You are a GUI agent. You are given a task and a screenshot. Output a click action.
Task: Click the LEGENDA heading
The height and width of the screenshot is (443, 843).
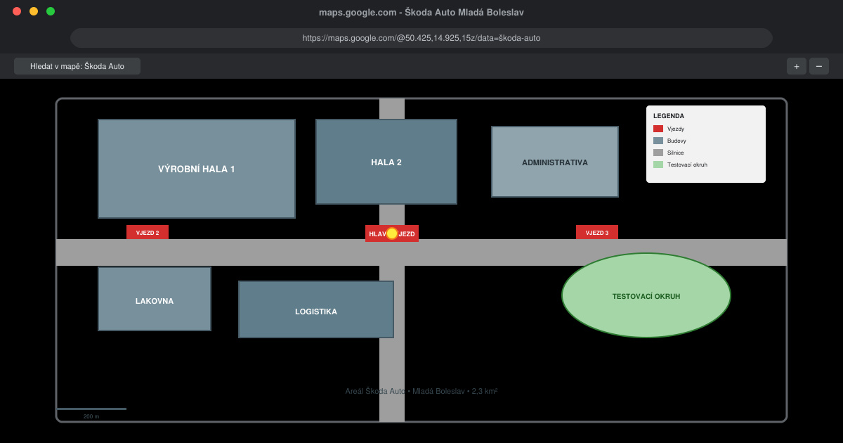pyautogui.click(x=669, y=116)
